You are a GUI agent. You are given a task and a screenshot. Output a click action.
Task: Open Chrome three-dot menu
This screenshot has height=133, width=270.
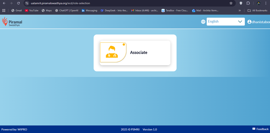pos(266,3)
